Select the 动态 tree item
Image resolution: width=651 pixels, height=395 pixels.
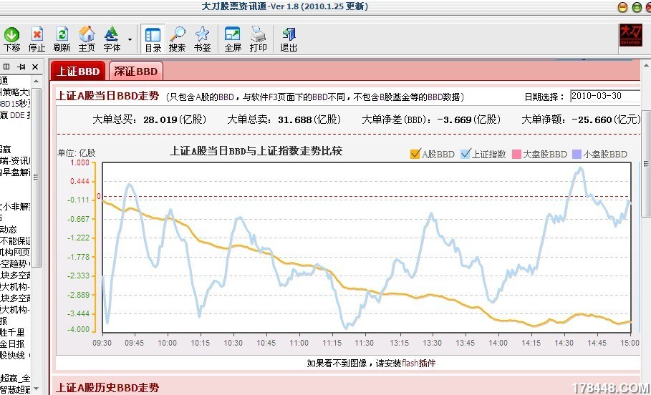pos(9,229)
